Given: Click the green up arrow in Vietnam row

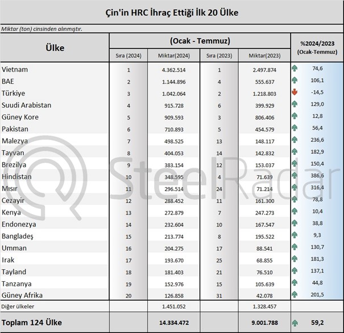Looking at the screenshot, I should coord(295,68).
